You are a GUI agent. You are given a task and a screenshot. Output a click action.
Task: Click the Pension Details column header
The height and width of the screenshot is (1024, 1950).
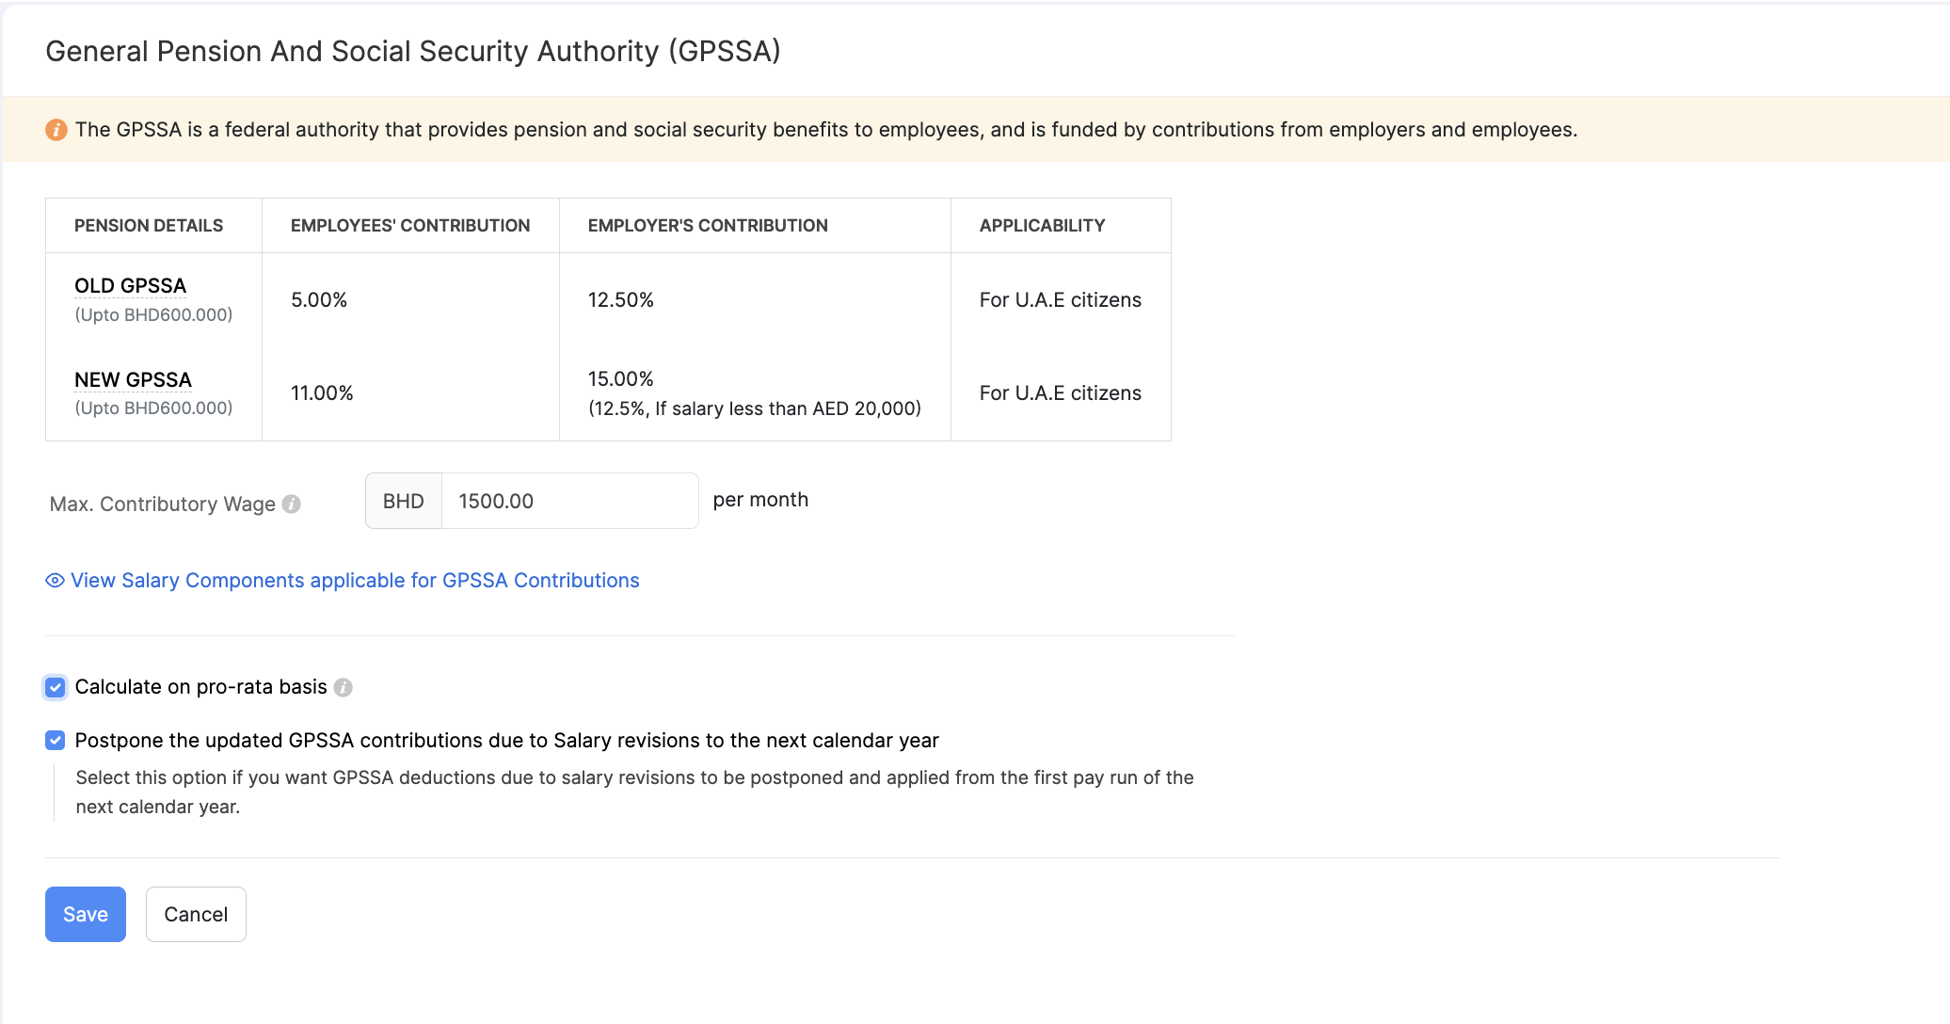[149, 226]
